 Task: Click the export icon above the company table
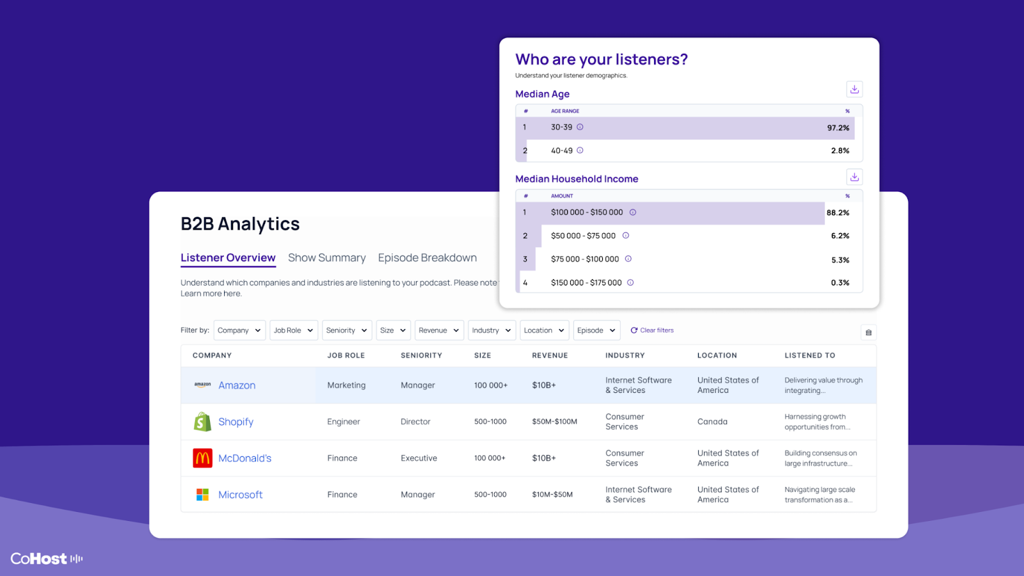[868, 332]
